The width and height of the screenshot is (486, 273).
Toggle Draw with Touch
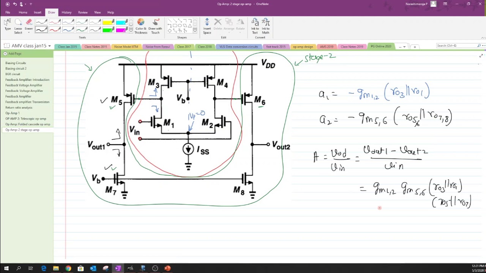click(x=155, y=26)
